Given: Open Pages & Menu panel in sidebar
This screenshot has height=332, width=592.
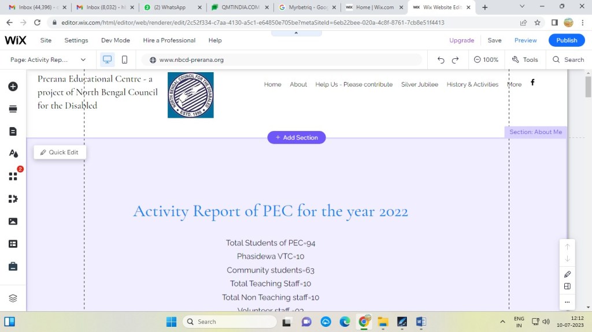Looking at the screenshot, I should pos(13,132).
